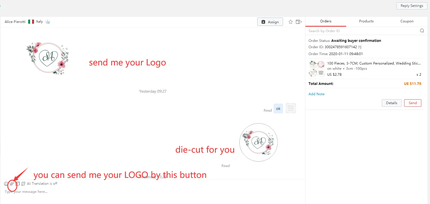Click the paperclip attachment icon

pos(12,184)
